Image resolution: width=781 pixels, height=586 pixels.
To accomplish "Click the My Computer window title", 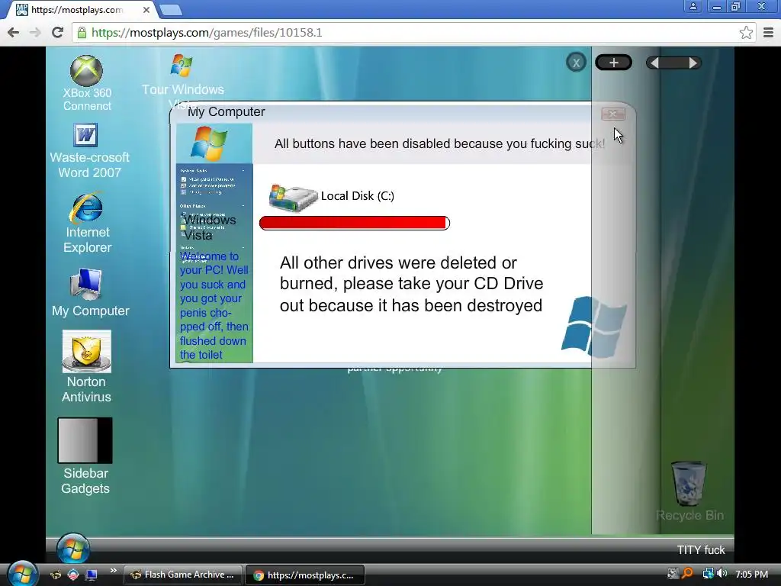I will point(226,111).
